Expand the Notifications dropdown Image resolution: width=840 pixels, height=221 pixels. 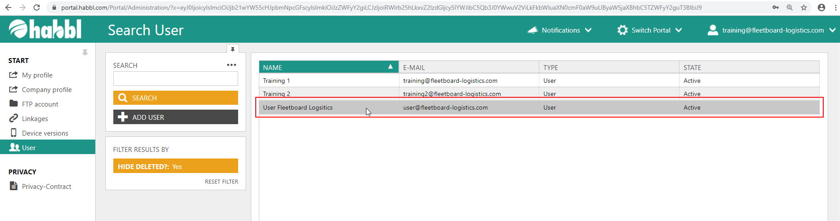[x=560, y=30]
